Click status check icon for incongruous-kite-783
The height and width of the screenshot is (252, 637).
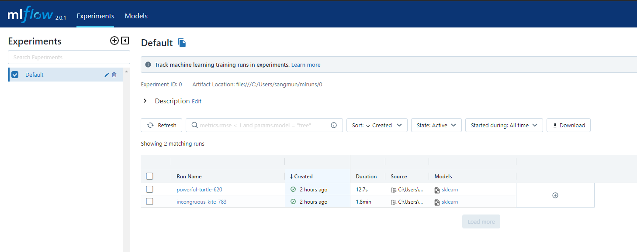[293, 202]
